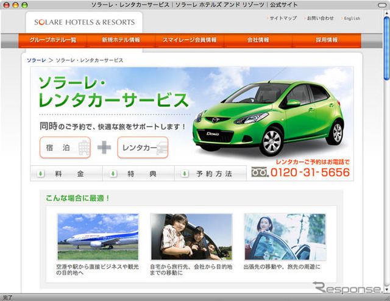Image resolution: width=390 pixels, height=301 pixels.
Task: Click the window resize grip corner
Action: click(x=386, y=297)
